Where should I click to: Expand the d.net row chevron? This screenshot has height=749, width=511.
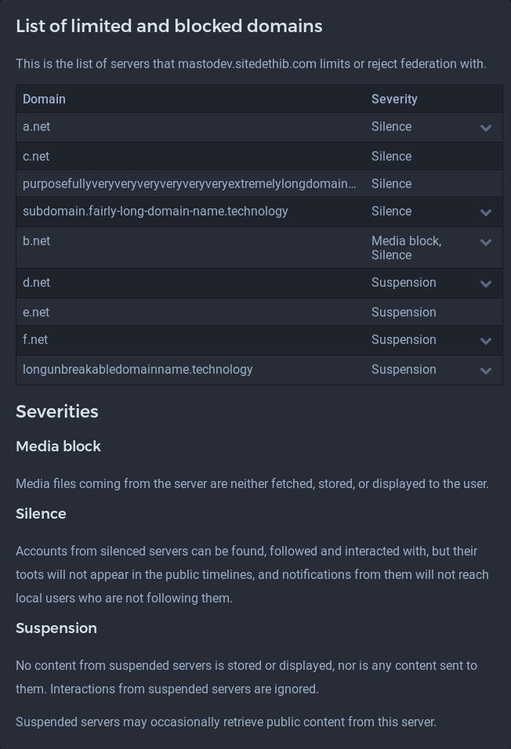[x=486, y=284]
